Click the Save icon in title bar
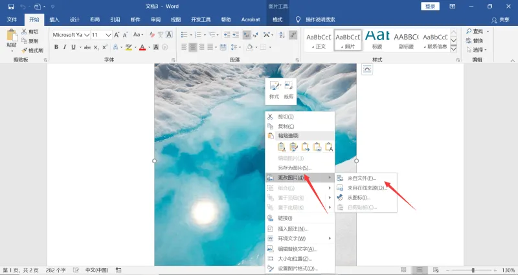Screen dimensions: 518x275 click(11, 6)
